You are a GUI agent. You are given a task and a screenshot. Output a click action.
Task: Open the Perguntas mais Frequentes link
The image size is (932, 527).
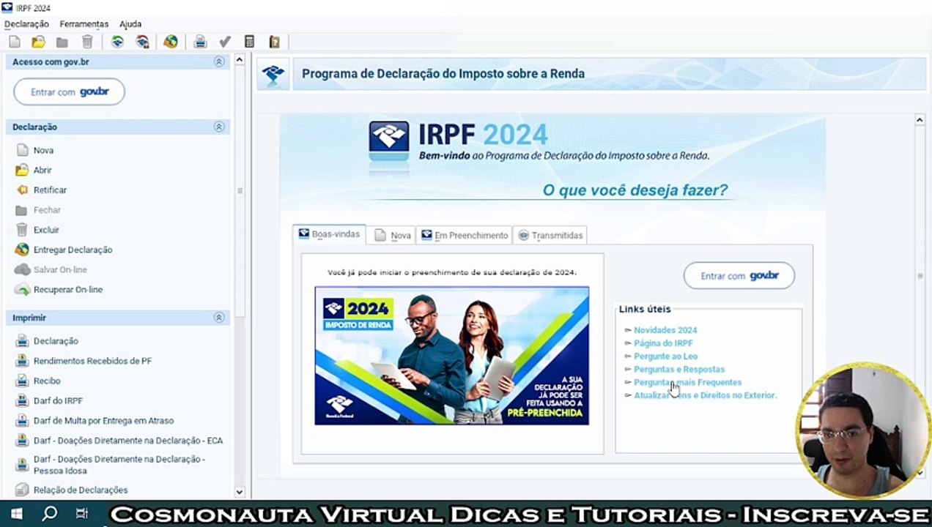(687, 383)
